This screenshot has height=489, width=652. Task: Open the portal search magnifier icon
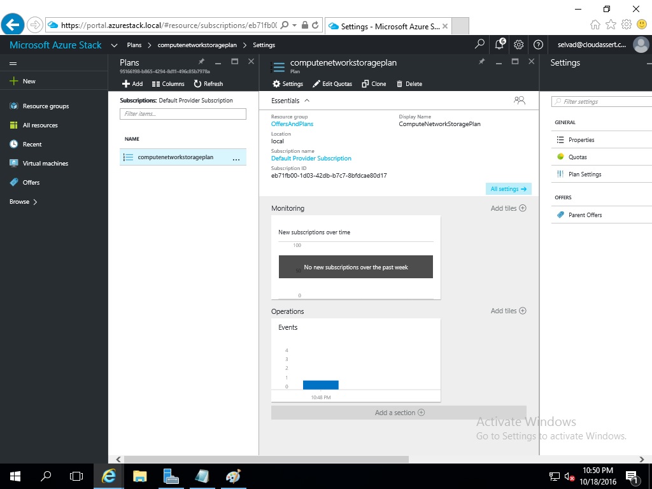coord(479,44)
